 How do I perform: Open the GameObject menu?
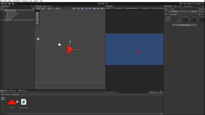point(16,1)
